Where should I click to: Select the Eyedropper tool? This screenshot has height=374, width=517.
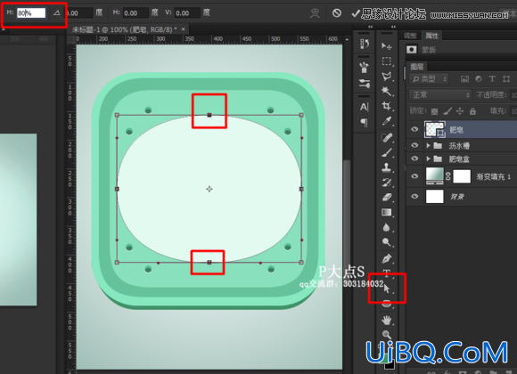point(387,121)
